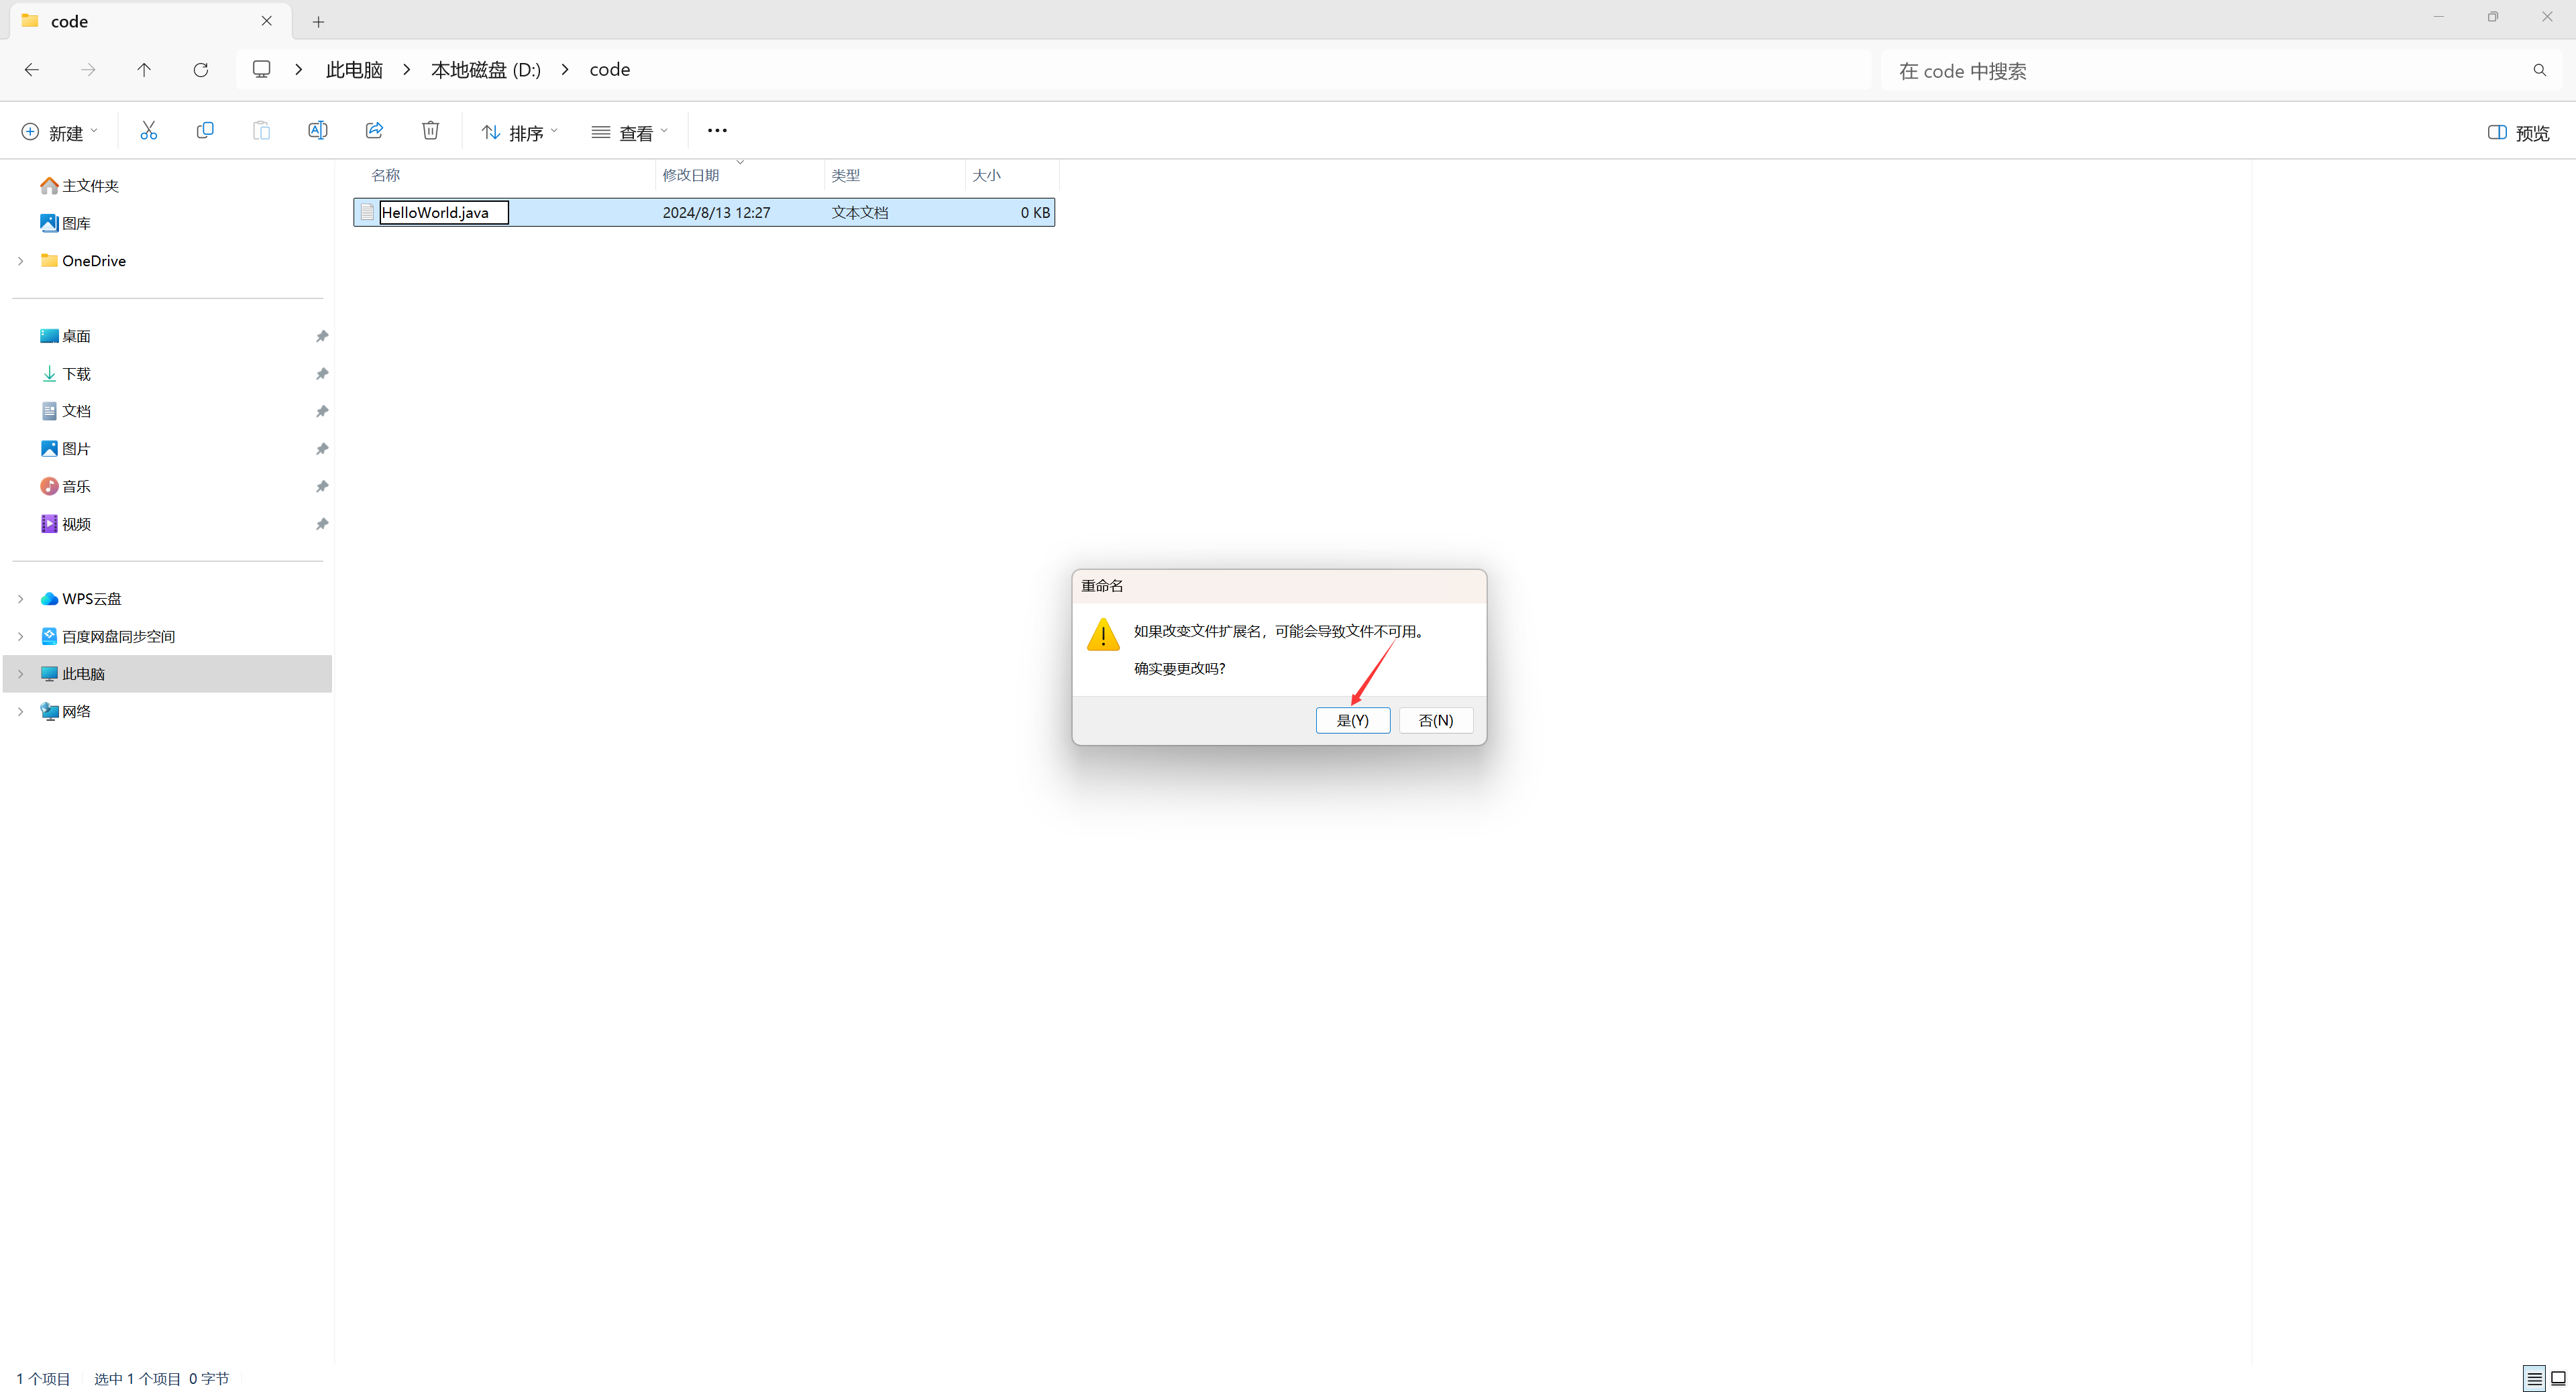
Task: Click the Share icon in toolbar
Action: (374, 131)
